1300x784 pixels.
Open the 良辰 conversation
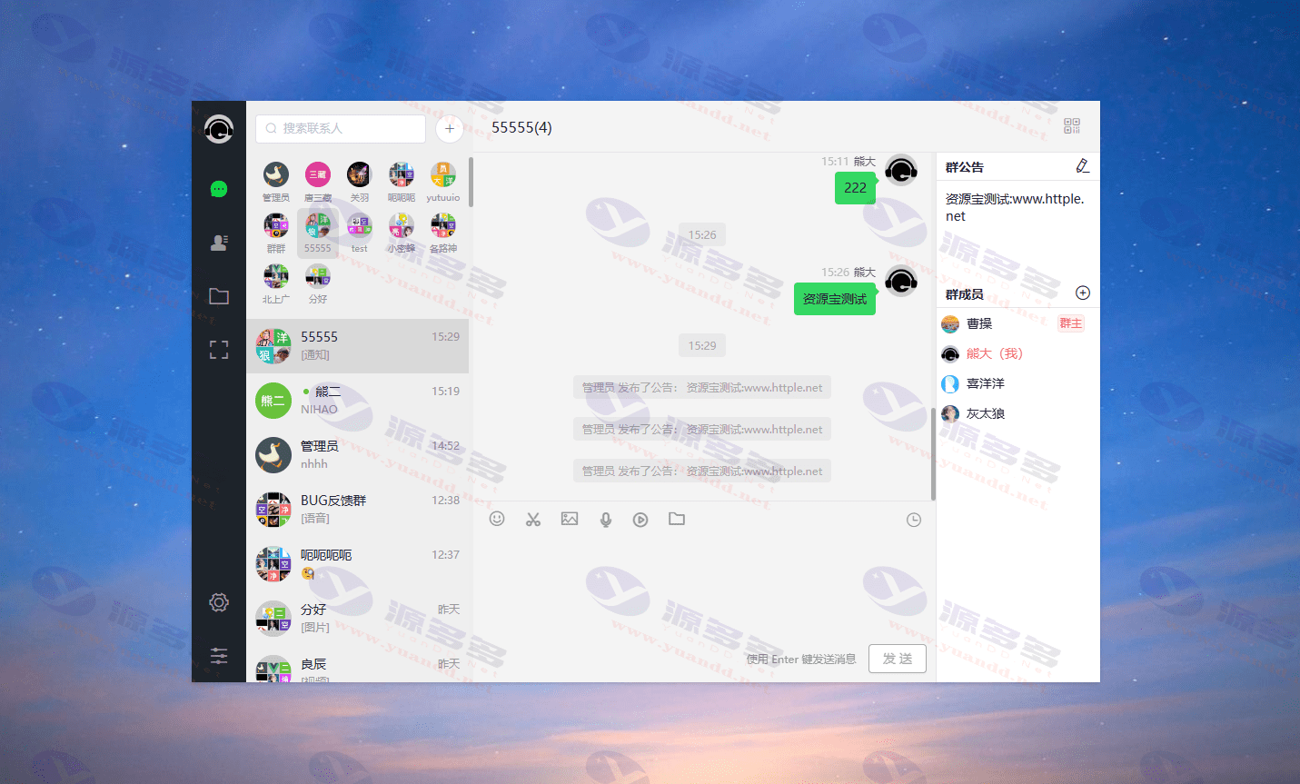pyautogui.click(x=357, y=664)
